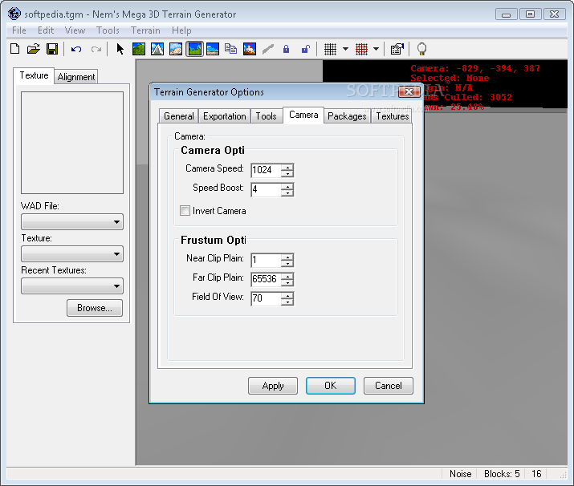Expand the Texture combo box

[72, 253]
